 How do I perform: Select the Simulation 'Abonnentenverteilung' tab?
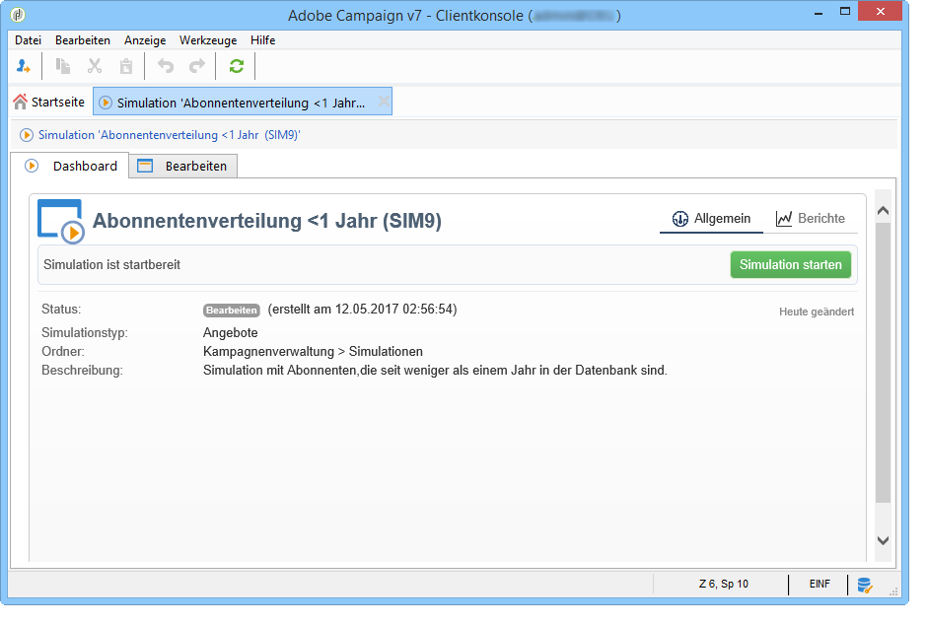pyautogui.click(x=243, y=103)
